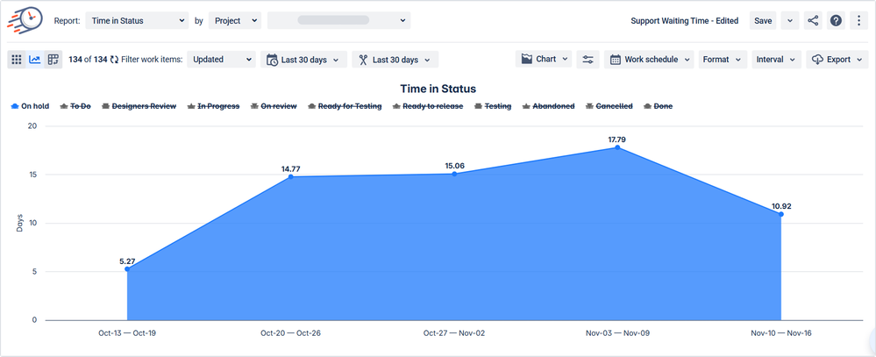This screenshot has height=357, width=876.
Task: Toggle Designers Review legend series
Action: pyautogui.click(x=139, y=106)
